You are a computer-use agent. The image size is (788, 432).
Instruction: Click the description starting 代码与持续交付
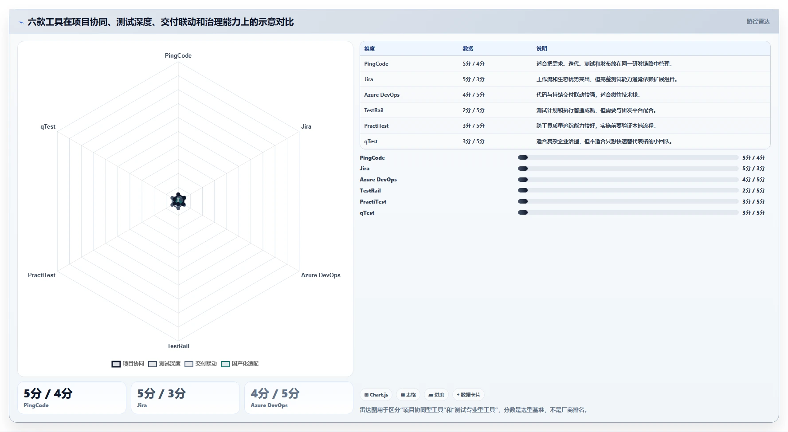click(x=589, y=95)
